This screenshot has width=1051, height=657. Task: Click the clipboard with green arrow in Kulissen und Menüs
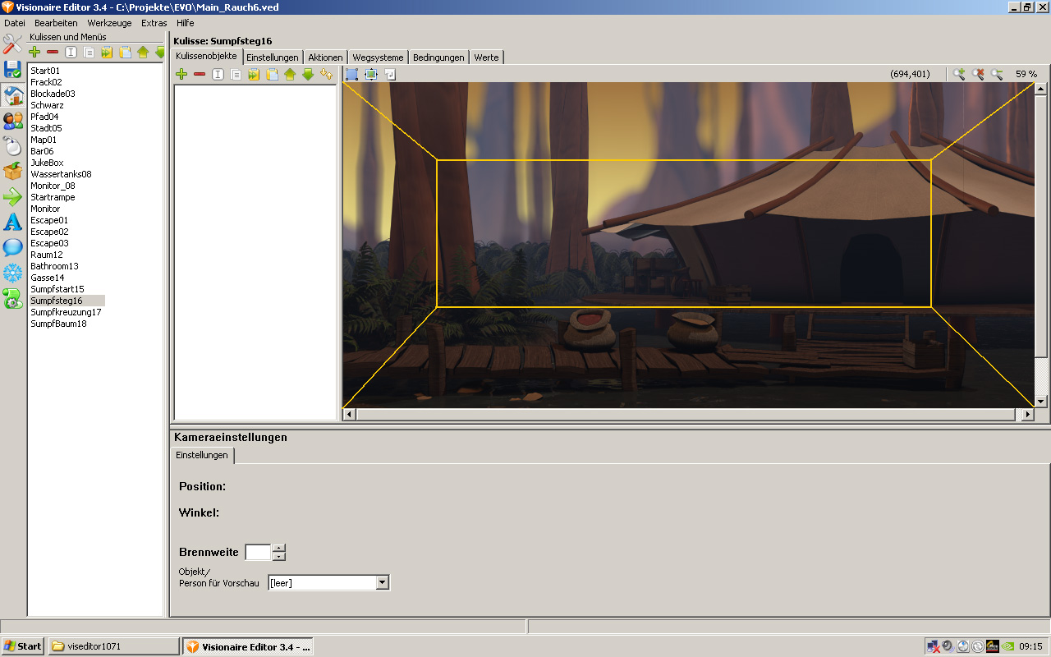click(x=107, y=53)
